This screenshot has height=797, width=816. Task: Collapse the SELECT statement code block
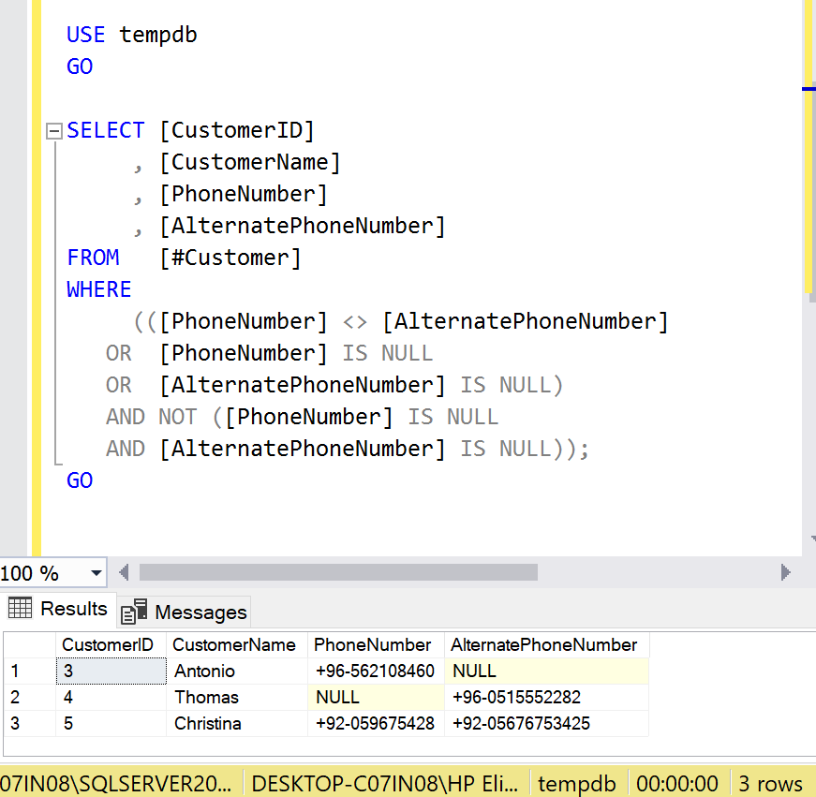tap(54, 131)
